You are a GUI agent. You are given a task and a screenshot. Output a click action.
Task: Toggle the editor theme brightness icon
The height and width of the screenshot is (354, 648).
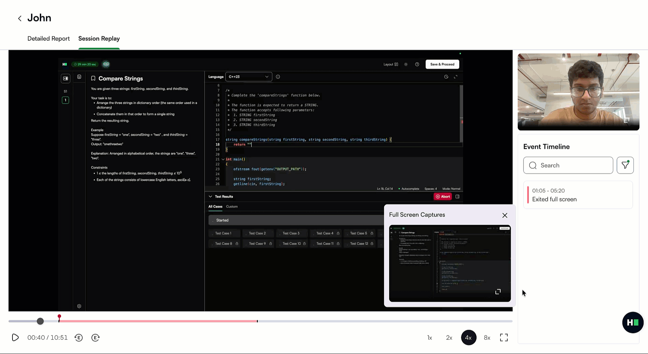click(x=406, y=64)
